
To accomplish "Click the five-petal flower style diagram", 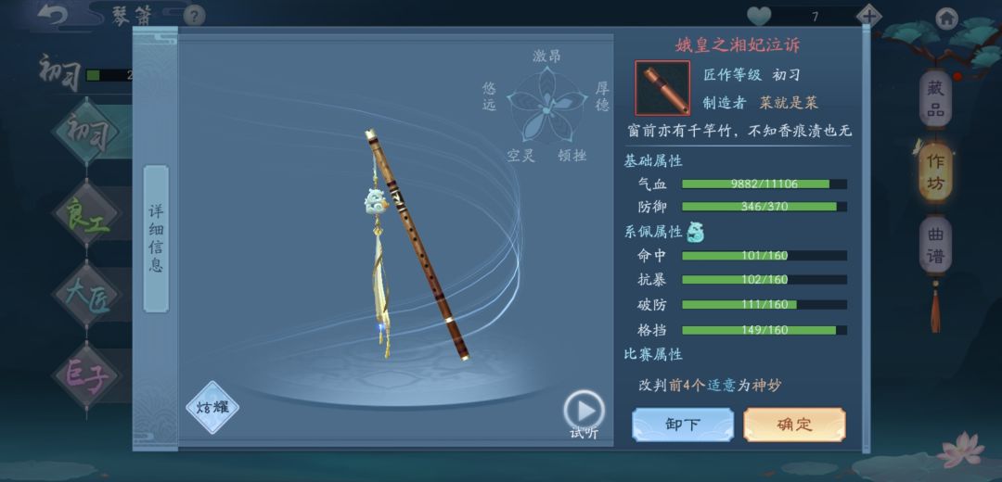I will pyautogui.click(x=546, y=106).
